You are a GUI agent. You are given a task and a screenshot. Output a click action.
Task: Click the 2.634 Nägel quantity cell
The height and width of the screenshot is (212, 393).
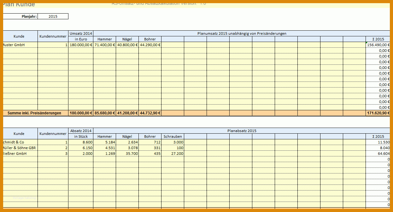[127, 142]
